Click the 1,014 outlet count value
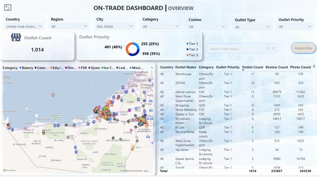The height and width of the screenshot is (177, 321). (x=38, y=50)
